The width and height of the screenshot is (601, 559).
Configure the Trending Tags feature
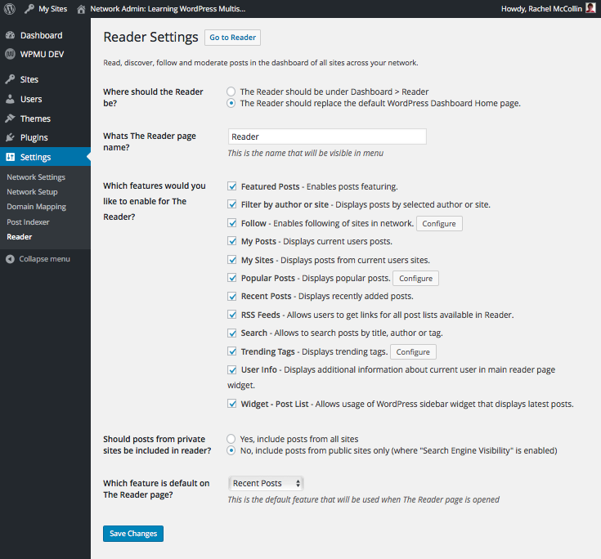click(413, 351)
